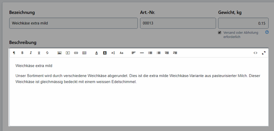Click the heading line 'Weichkäse extra mild' in editor
Image resolution: width=274 pixels, height=131 pixels.
[x=34, y=66]
